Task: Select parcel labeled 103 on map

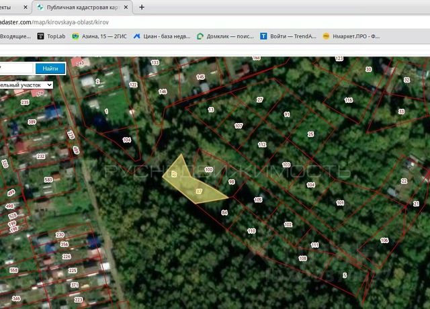Action: 286,165
